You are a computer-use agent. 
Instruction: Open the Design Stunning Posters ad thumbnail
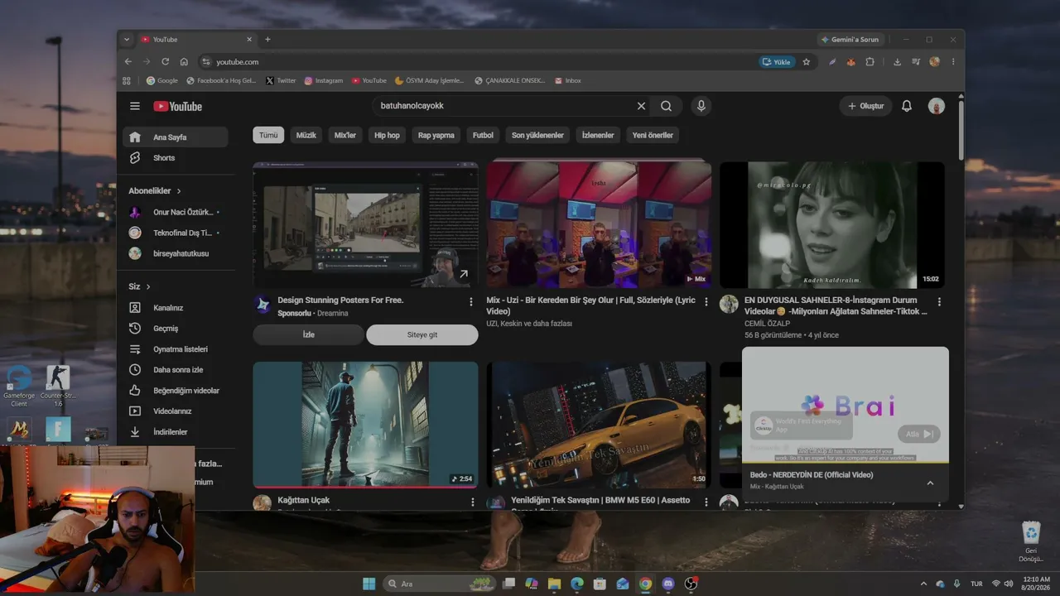(365, 225)
